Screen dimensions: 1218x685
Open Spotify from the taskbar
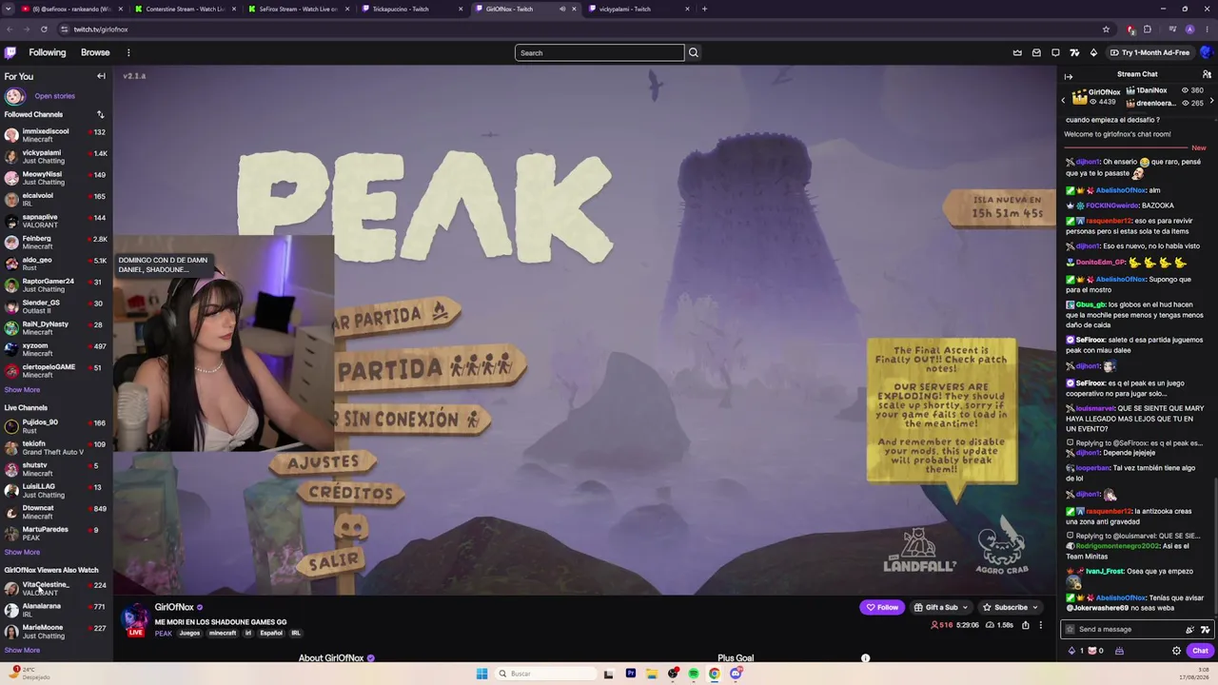[694, 674]
